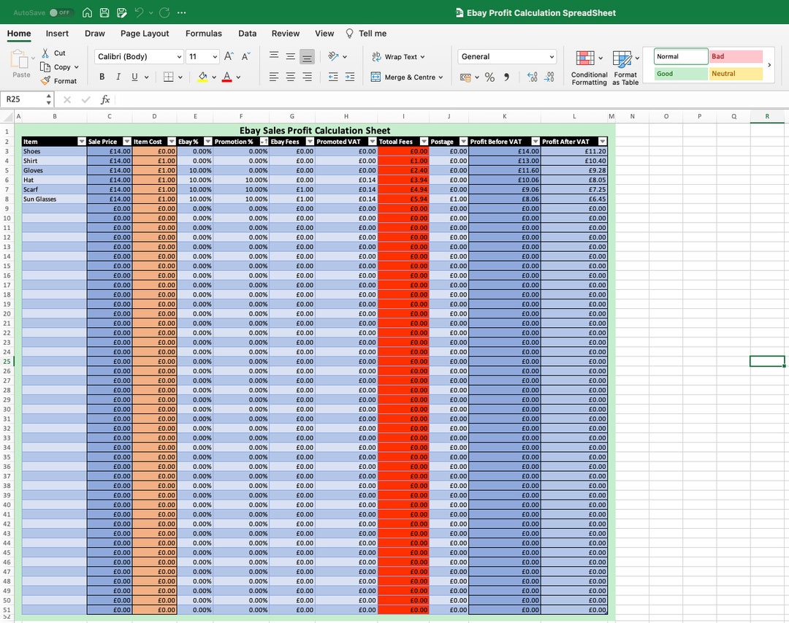This screenshot has width=789, height=623.
Task: Click the Wrap Text button
Action: tap(399, 56)
